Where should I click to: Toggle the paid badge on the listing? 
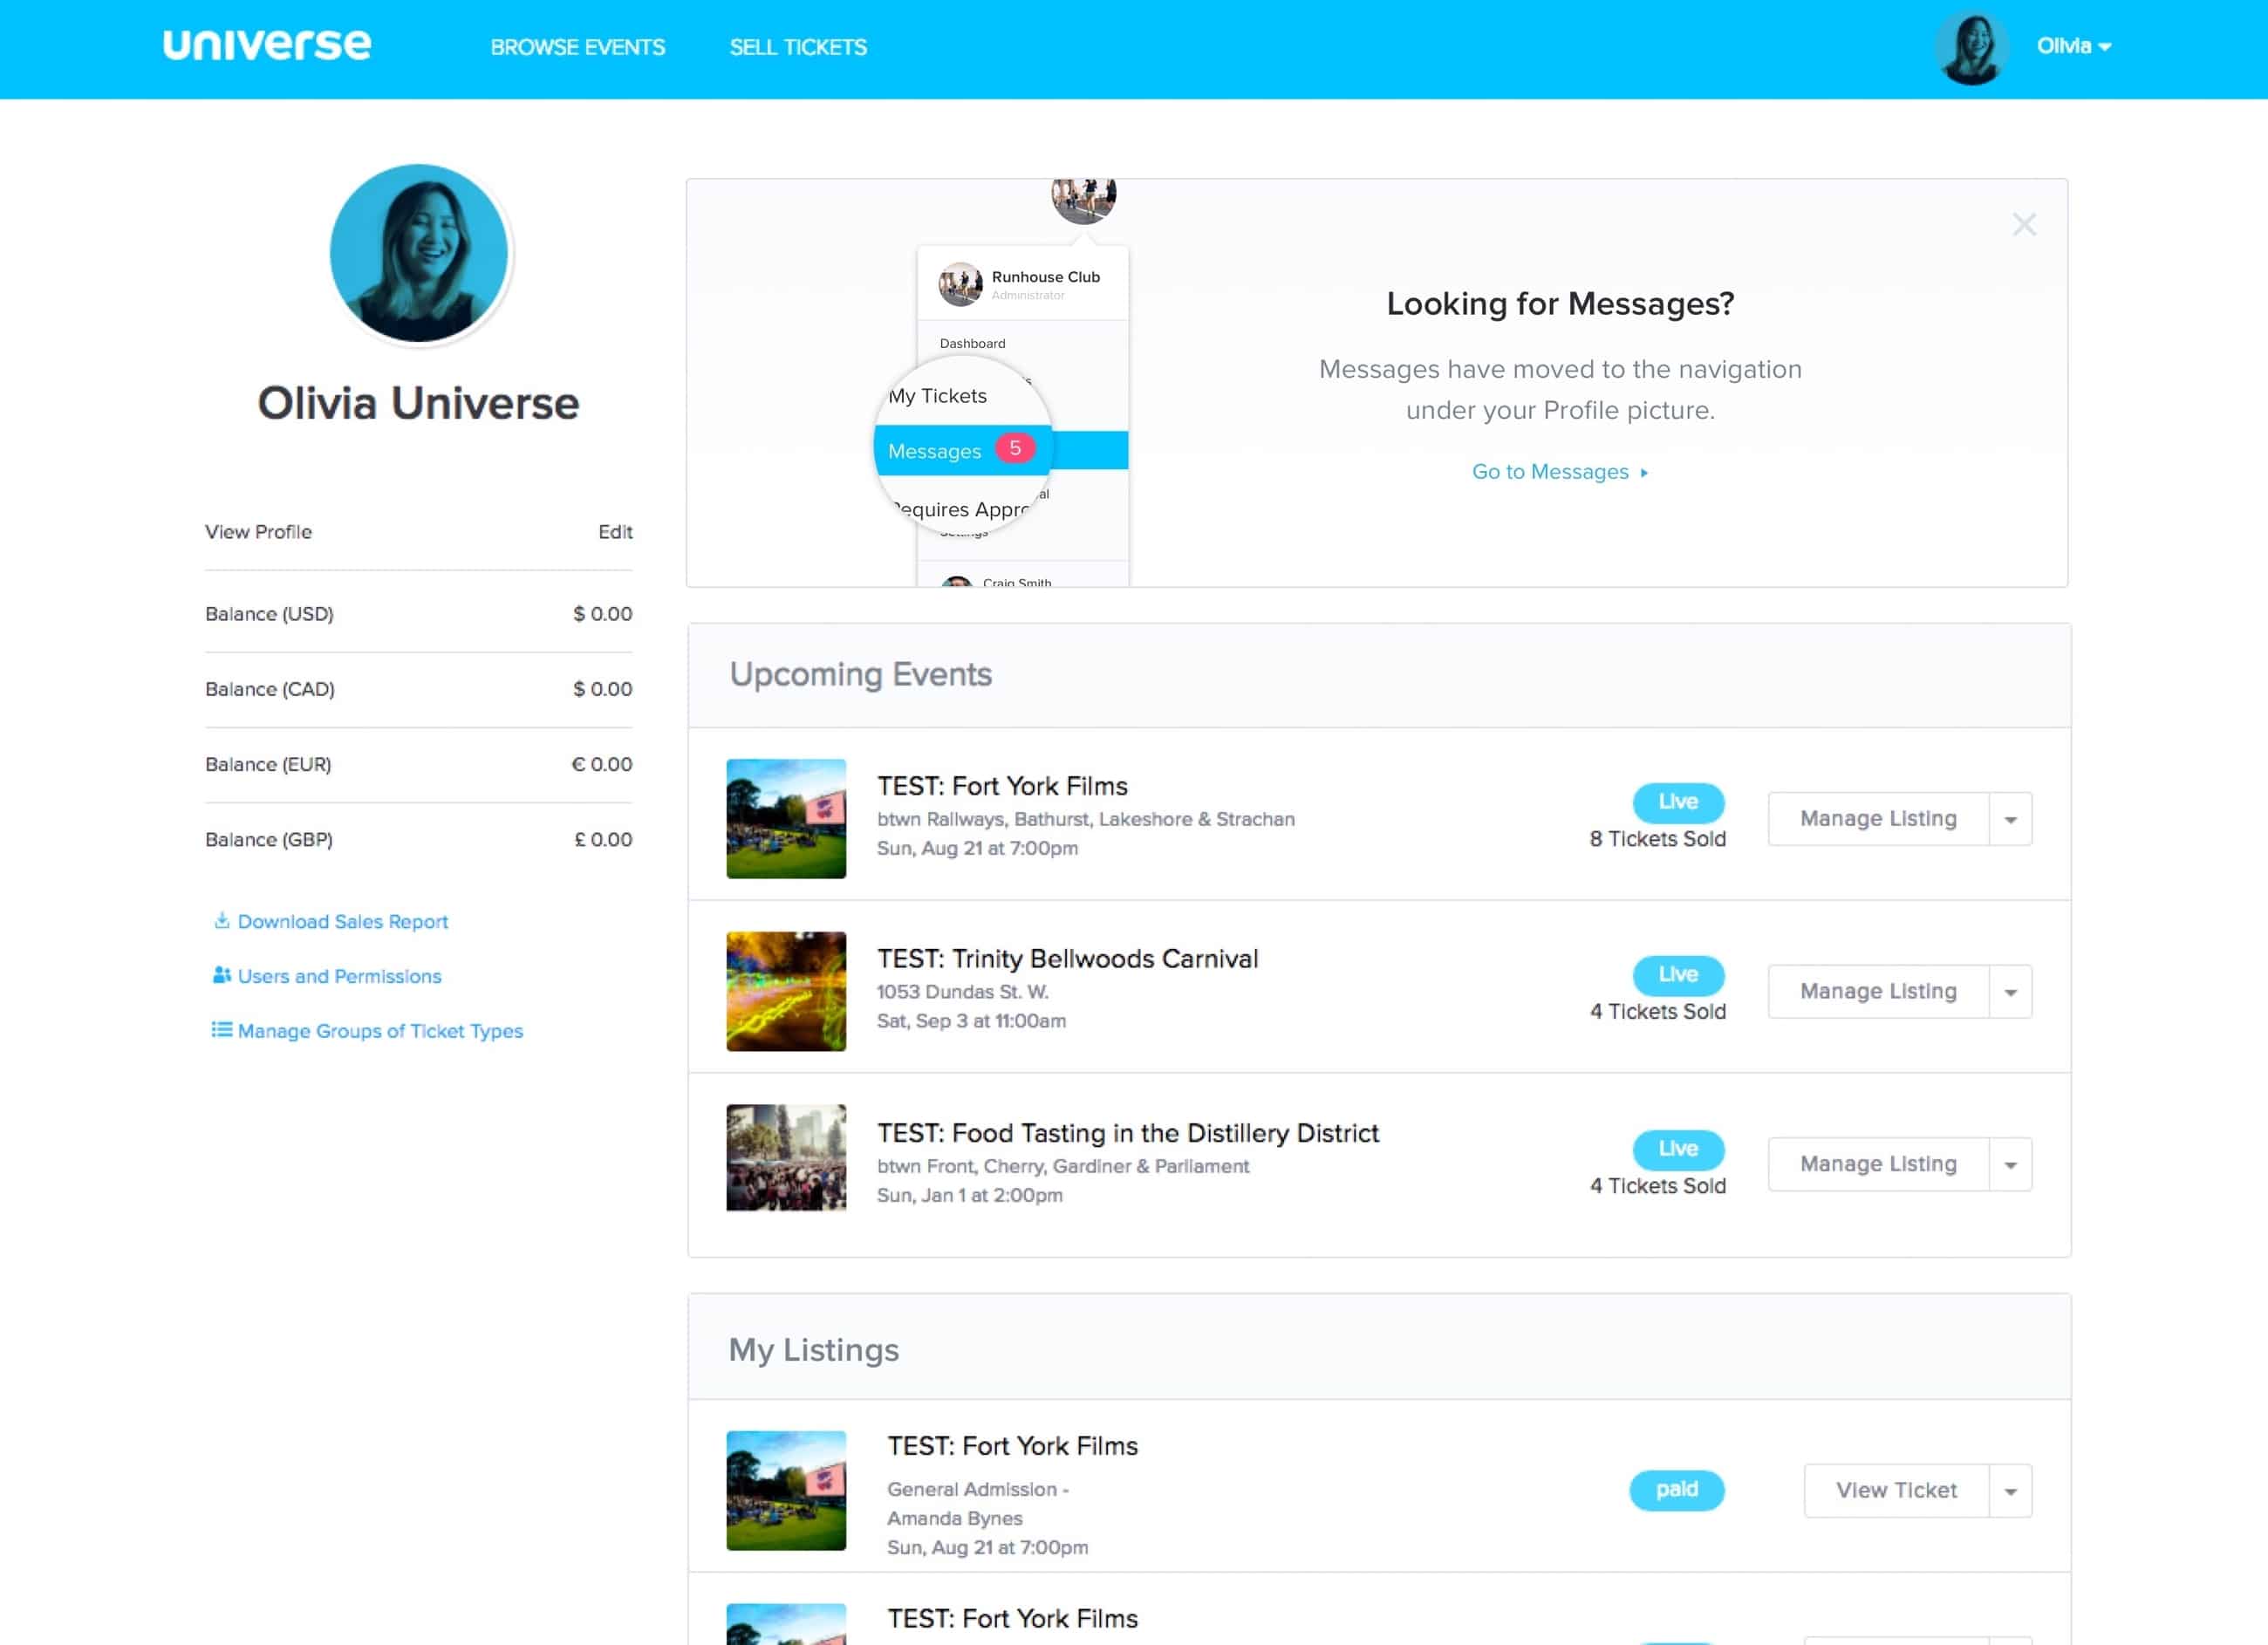(1677, 1490)
